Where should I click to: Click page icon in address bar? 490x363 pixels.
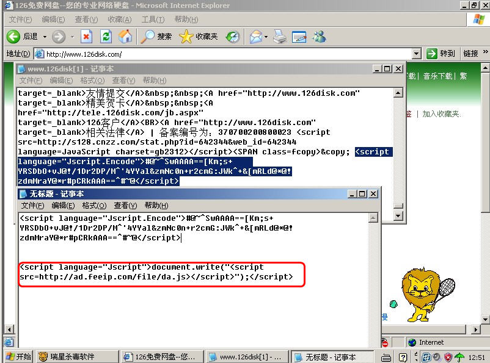pos(39,54)
